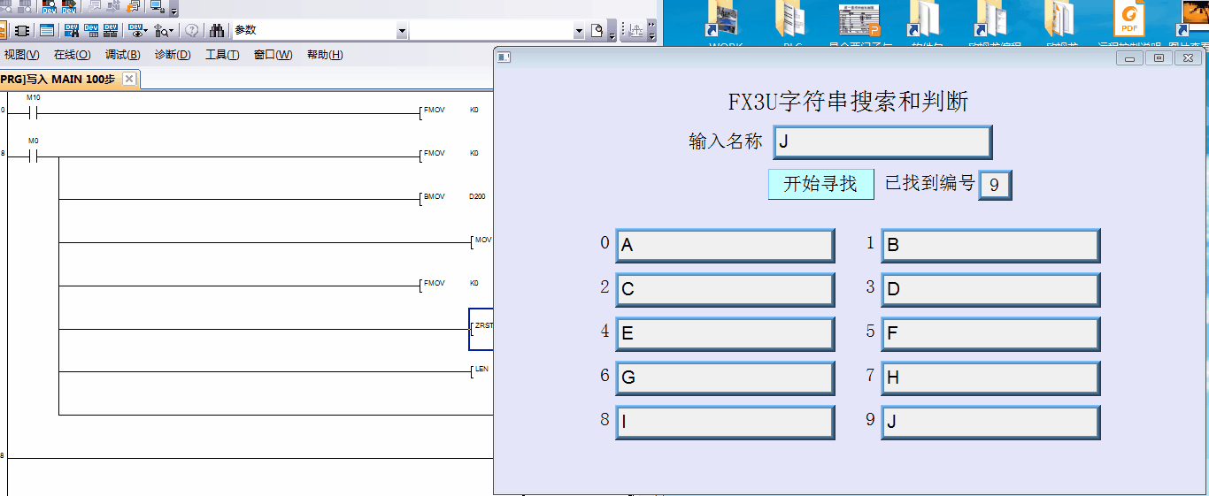The image size is (1209, 496).
Task: Click the computer screen icon in top toolbar
Action: click(157, 7)
